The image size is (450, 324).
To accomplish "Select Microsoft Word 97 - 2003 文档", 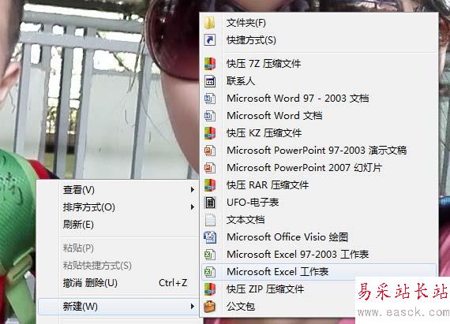I will click(x=319, y=99).
